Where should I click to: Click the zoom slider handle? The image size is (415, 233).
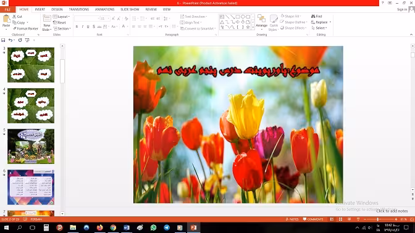point(378,219)
